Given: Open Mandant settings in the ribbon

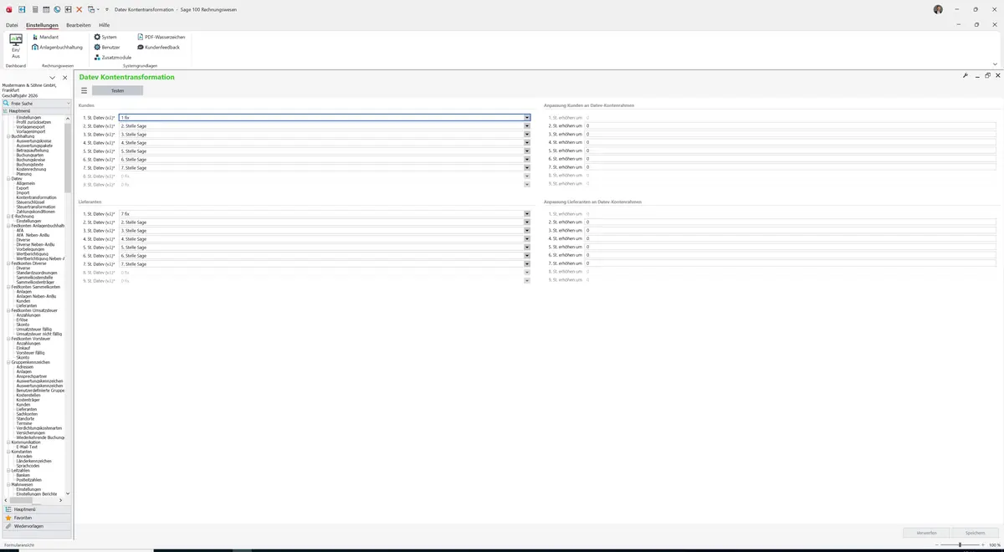Looking at the screenshot, I should coord(45,37).
